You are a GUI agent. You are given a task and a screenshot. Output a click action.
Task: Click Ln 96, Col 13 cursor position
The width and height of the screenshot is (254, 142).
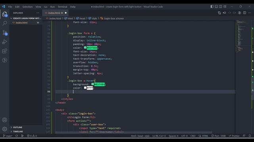coord(159,136)
